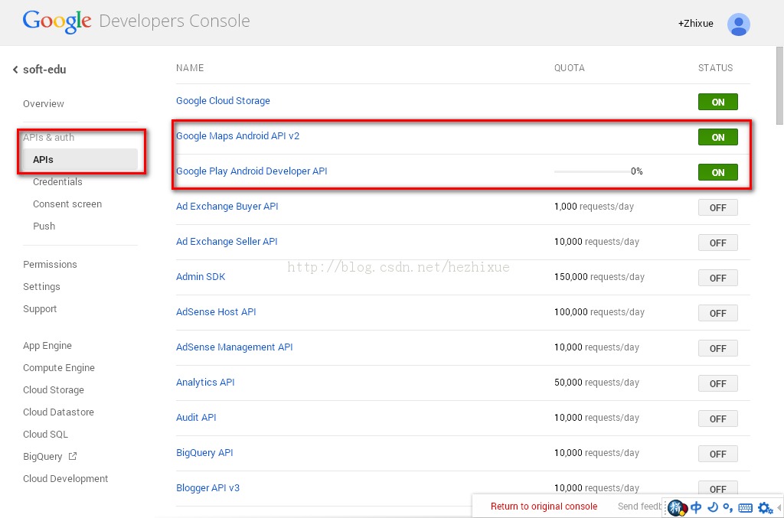This screenshot has height=518, width=784.
Task: Open Support in sidebar
Action: coord(40,309)
